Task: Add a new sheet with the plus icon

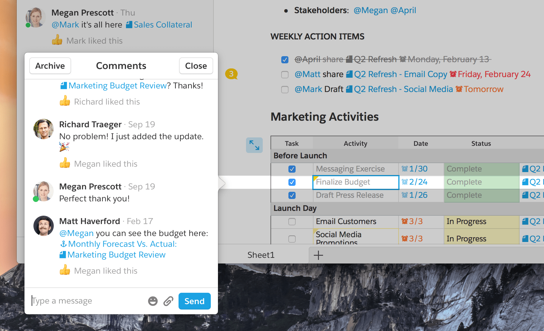Action: (318, 255)
